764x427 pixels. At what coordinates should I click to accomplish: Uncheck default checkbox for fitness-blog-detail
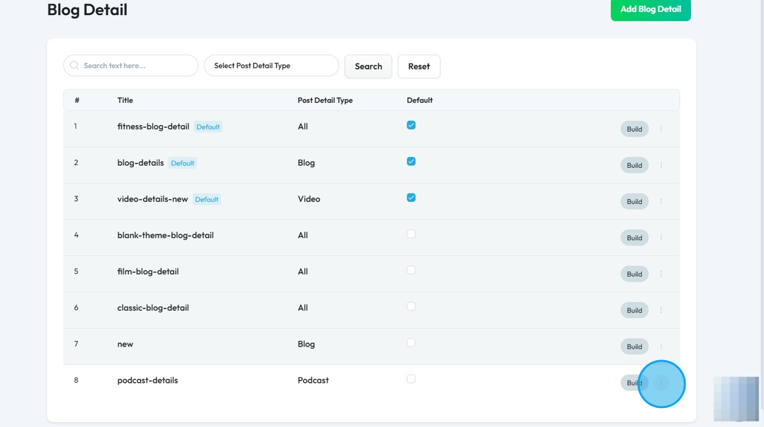[x=411, y=126]
